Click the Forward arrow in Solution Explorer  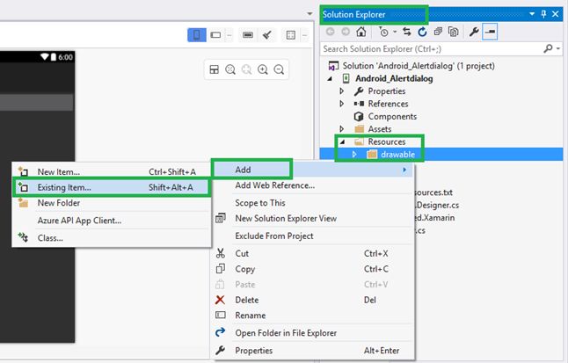(x=346, y=32)
